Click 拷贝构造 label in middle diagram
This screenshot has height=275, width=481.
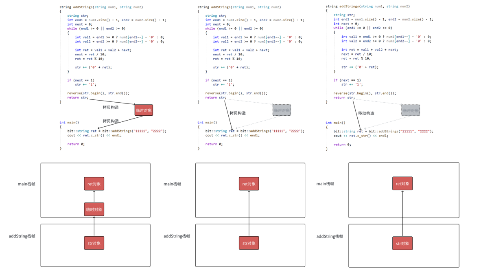(238, 113)
